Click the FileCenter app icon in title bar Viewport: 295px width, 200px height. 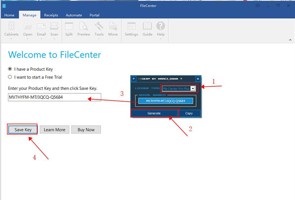[4, 6]
